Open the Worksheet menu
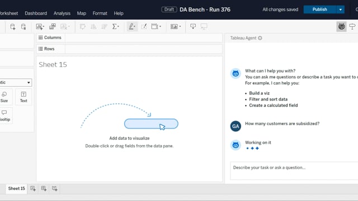The width and height of the screenshot is (358, 201). pyautogui.click(x=9, y=13)
